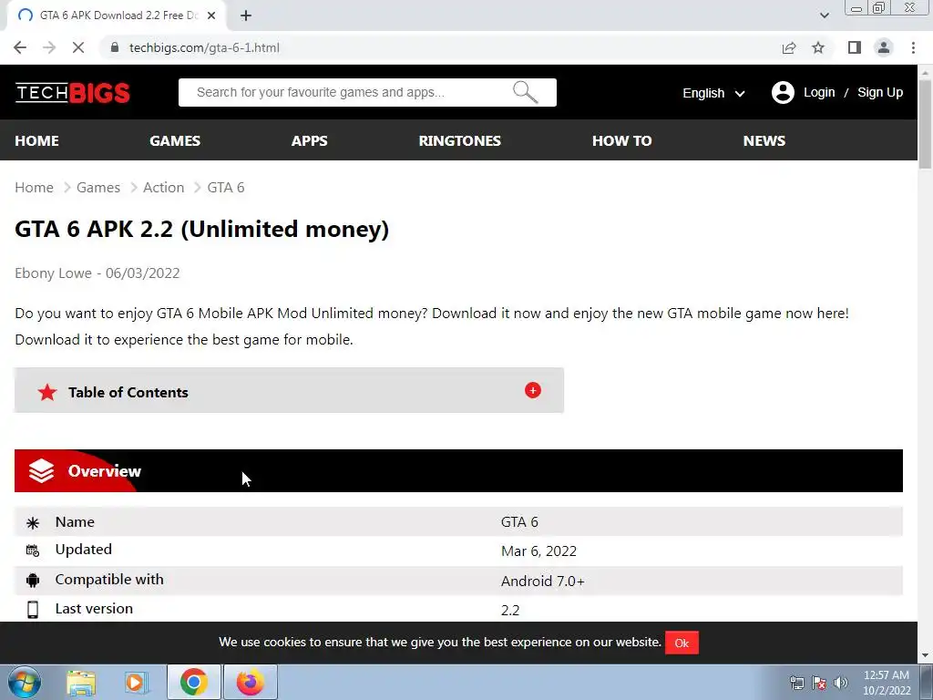Click the page vertical scrollbar
933x700 pixels.
pyautogui.click(x=926, y=125)
